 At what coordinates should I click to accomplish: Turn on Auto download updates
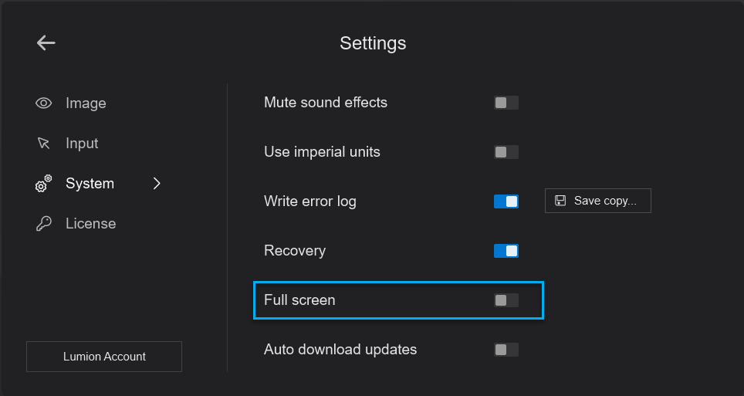coord(506,350)
